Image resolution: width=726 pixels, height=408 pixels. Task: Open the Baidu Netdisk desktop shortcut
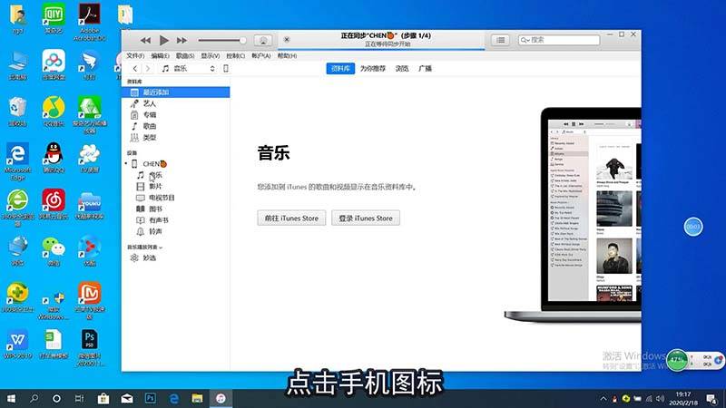tap(54, 65)
